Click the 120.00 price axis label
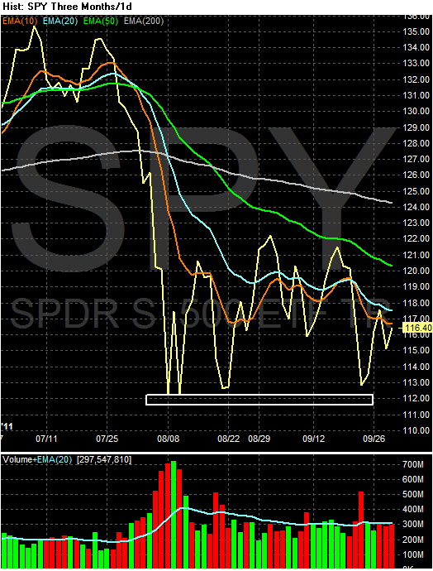The width and height of the screenshot is (433, 571). (x=416, y=271)
